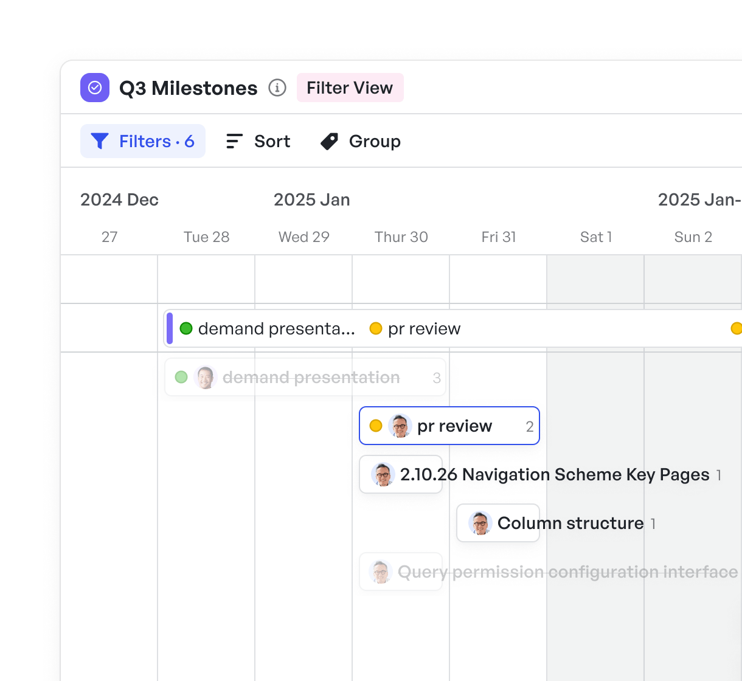Click the tag icon beside Group

330,141
